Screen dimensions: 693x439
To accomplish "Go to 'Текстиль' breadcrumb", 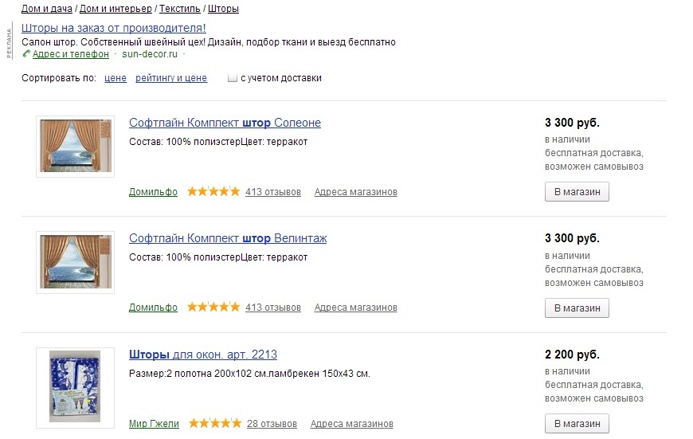I will tap(179, 9).
